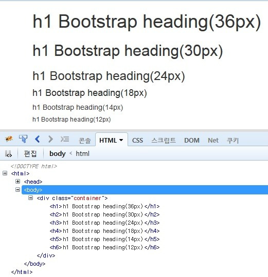This screenshot has height=277, width=268.
Task: Select html in the breadcrumb path
Action: coord(82,154)
